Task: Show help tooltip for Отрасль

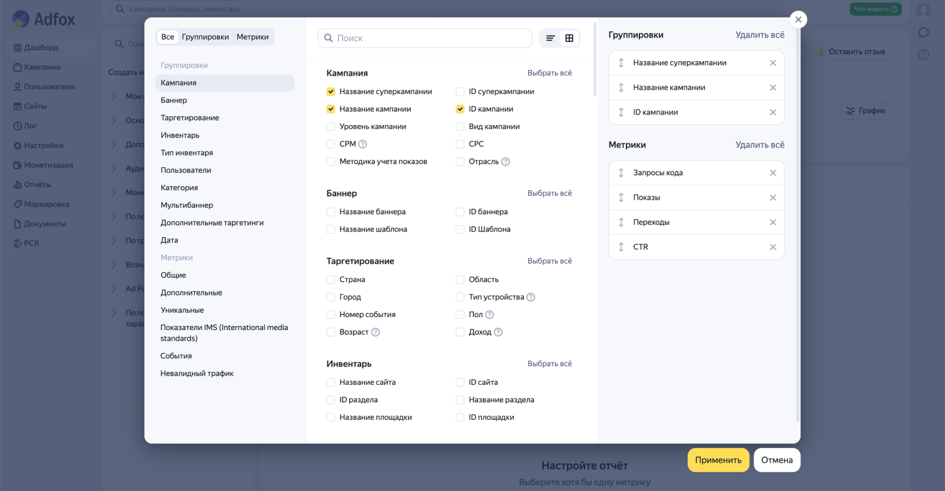Action: 505,162
